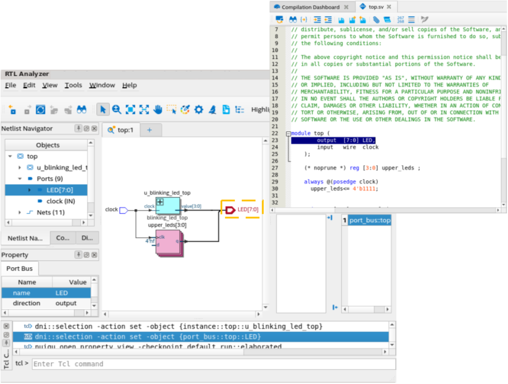Toggle line numbers icon in editor toolbar
Viewport: 508px width, 384px height.
point(400,20)
